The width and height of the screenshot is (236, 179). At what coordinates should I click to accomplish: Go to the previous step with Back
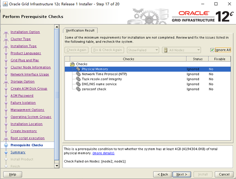point(162,174)
